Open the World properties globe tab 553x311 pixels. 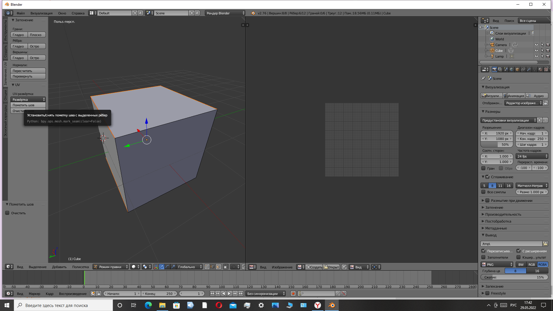(512, 69)
